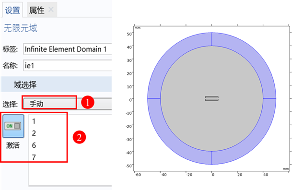
Task: Close the 属性 tab with its X
Action: [x=51, y=9]
